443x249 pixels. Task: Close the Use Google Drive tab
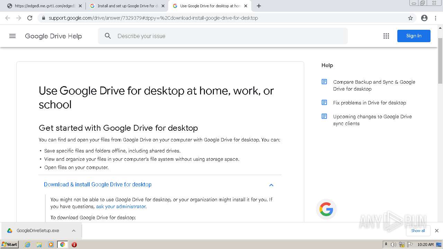[x=246, y=6]
